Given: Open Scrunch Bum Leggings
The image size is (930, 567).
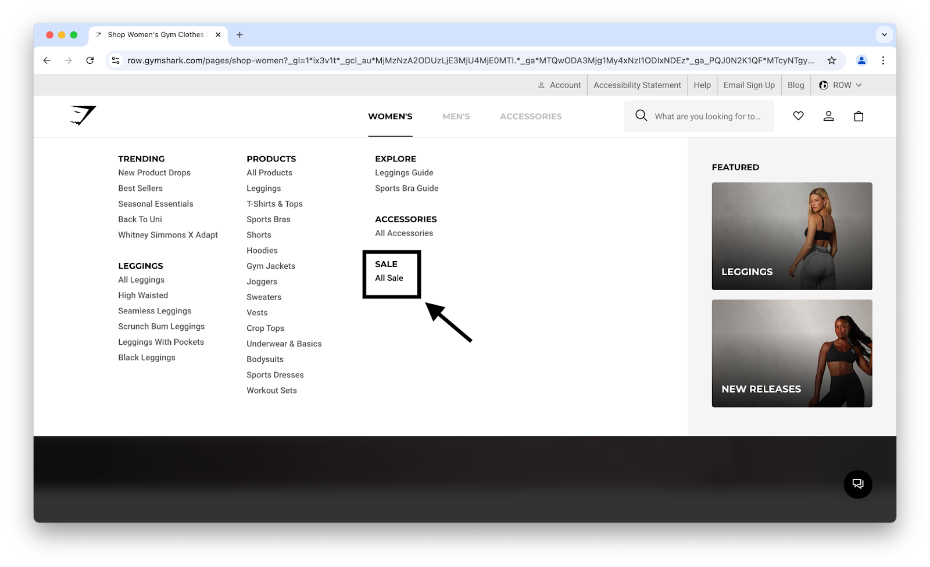Looking at the screenshot, I should tap(161, 327).
